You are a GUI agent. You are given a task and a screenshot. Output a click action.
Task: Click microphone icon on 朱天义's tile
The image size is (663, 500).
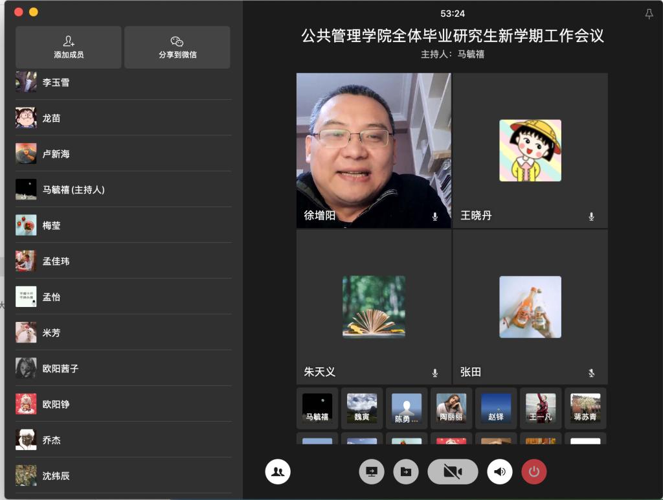click(x=435, y=373)
